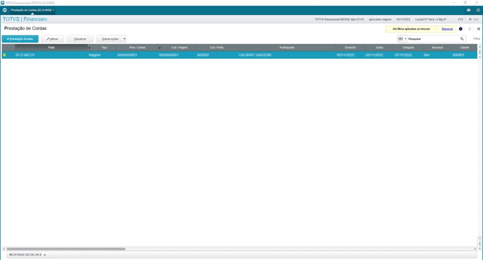483x260 pixels.
Task: Click the gear icon beside the browse close X
Action: tap(470, 29)
